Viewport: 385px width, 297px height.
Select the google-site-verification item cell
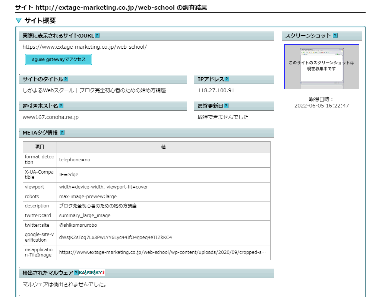(40, 237)
